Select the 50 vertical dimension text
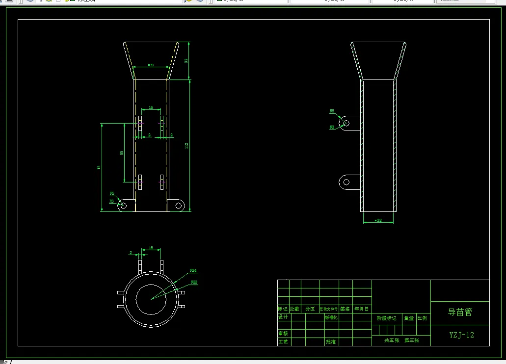Image resolution: width=506 pixels, height=364 pixels. [x=122, y=153]
